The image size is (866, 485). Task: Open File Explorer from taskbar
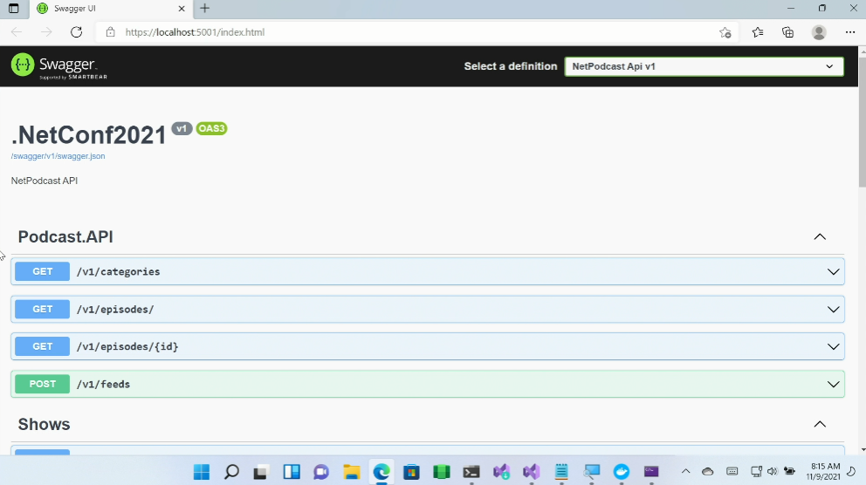(x=351, y=472)
